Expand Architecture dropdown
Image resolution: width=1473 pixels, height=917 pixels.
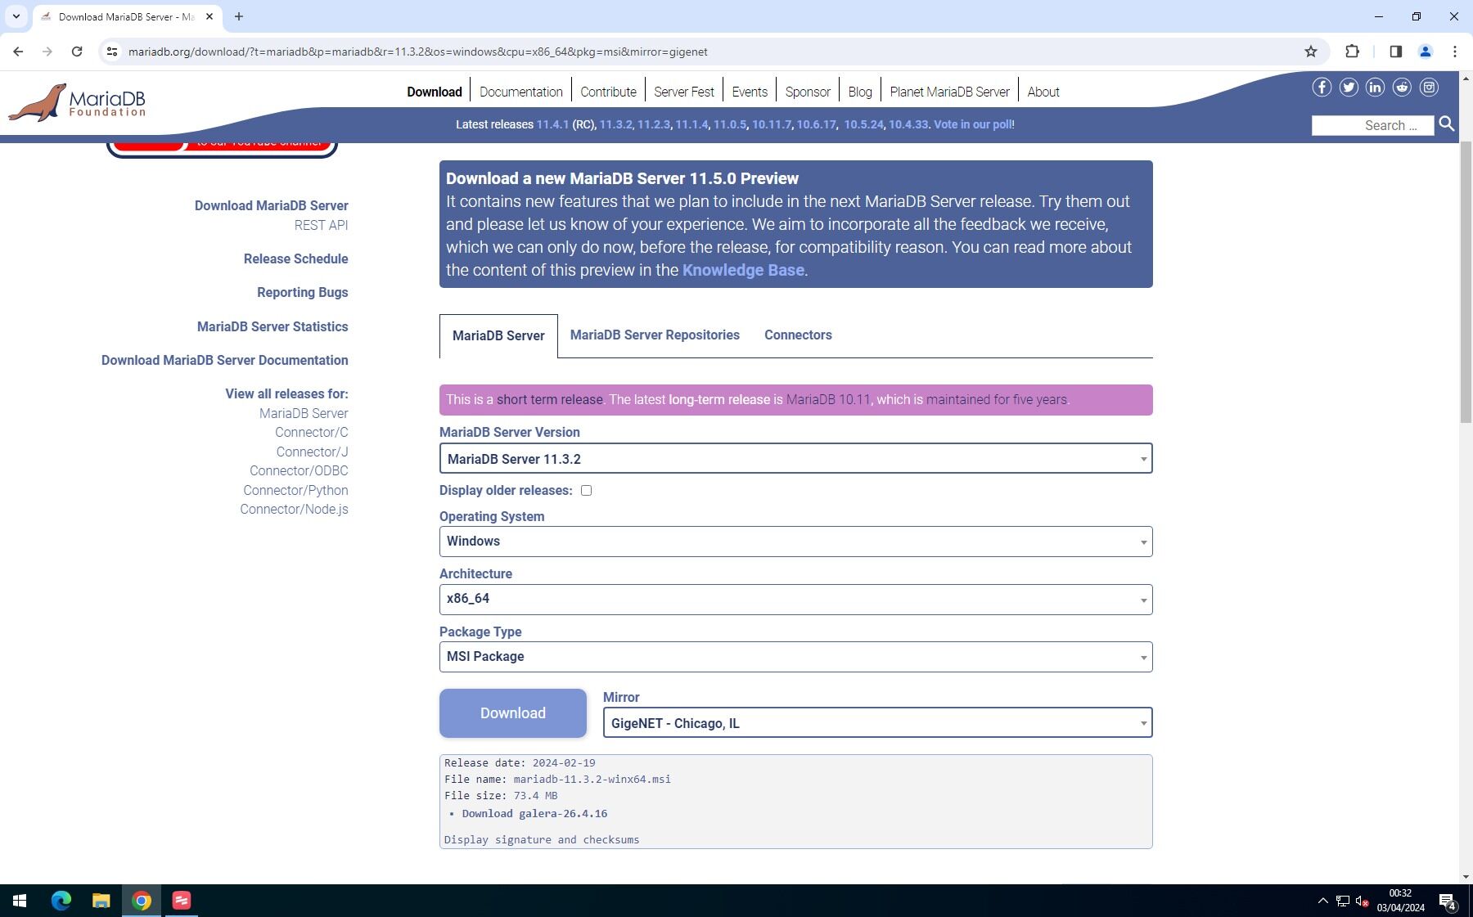(795, 599)
